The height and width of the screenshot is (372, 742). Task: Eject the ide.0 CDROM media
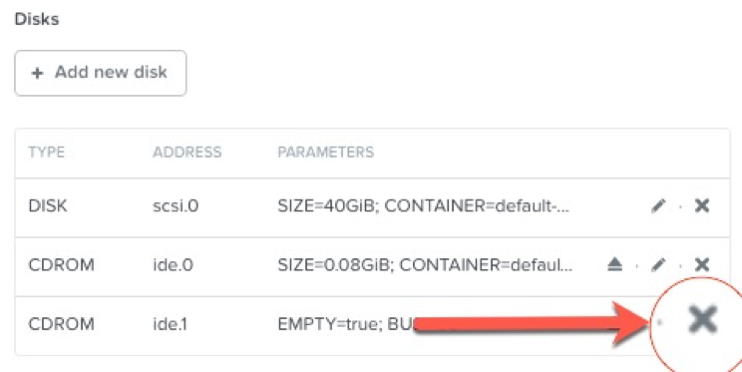point(614,264)
